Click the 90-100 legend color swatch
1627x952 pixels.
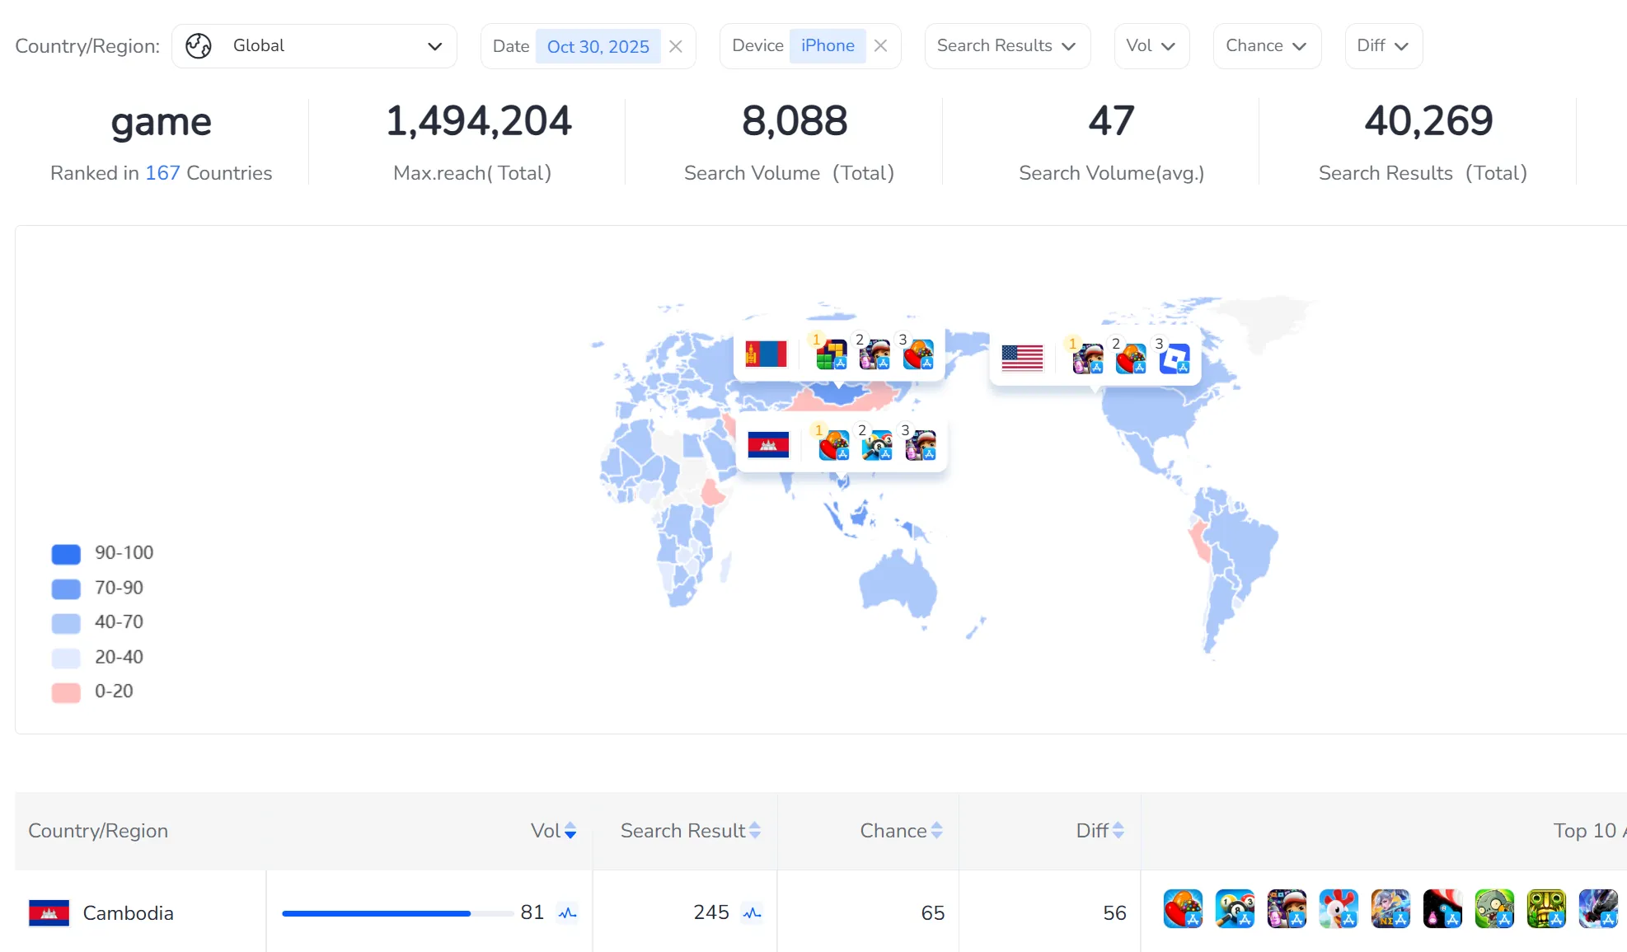pyautogui.click(x=66, y=554)
